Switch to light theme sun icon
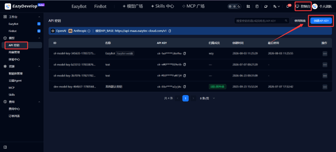Screen dimensions: 336x152 [235, 7]
